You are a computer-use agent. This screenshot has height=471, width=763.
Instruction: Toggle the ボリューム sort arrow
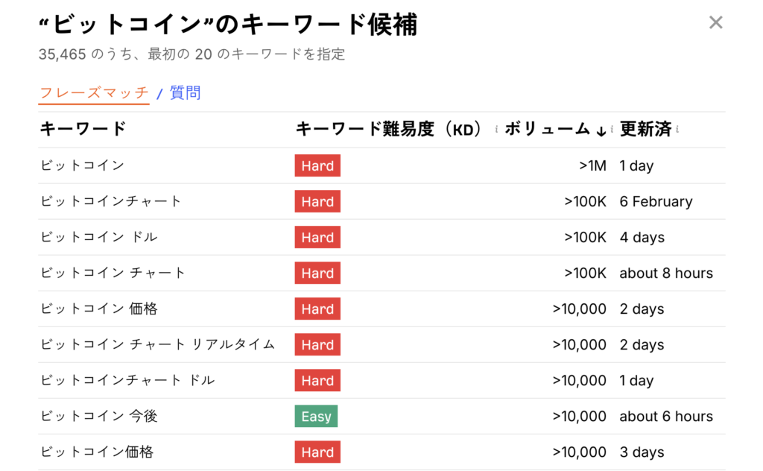[601, 130]
